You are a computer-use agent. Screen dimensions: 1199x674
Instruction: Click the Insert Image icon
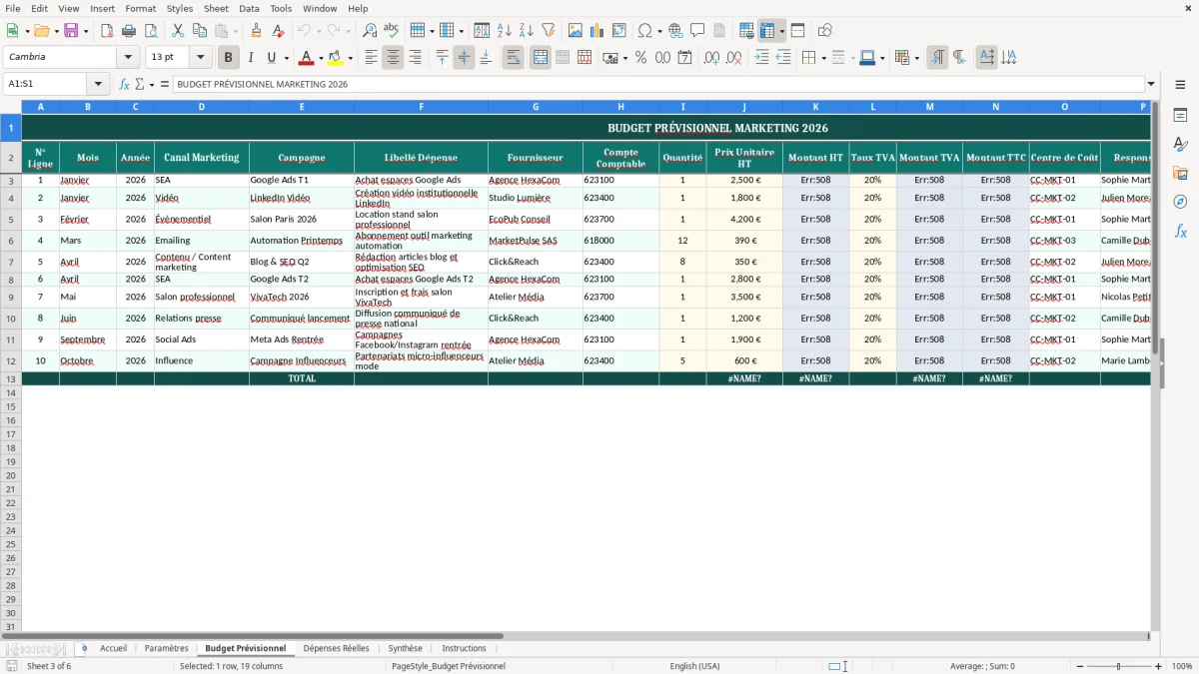click(x=576, y=31)
